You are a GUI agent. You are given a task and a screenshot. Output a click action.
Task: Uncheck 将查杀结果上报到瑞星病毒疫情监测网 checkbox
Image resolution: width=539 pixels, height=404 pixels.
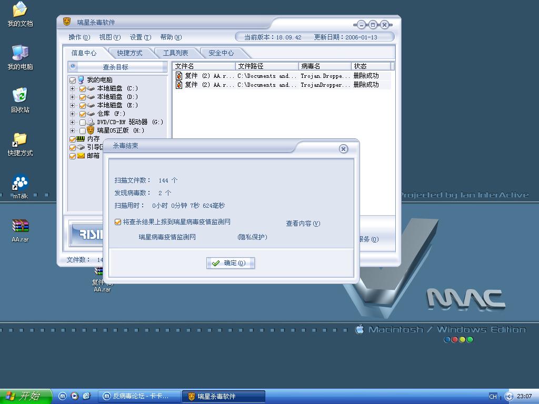[118, 223]
